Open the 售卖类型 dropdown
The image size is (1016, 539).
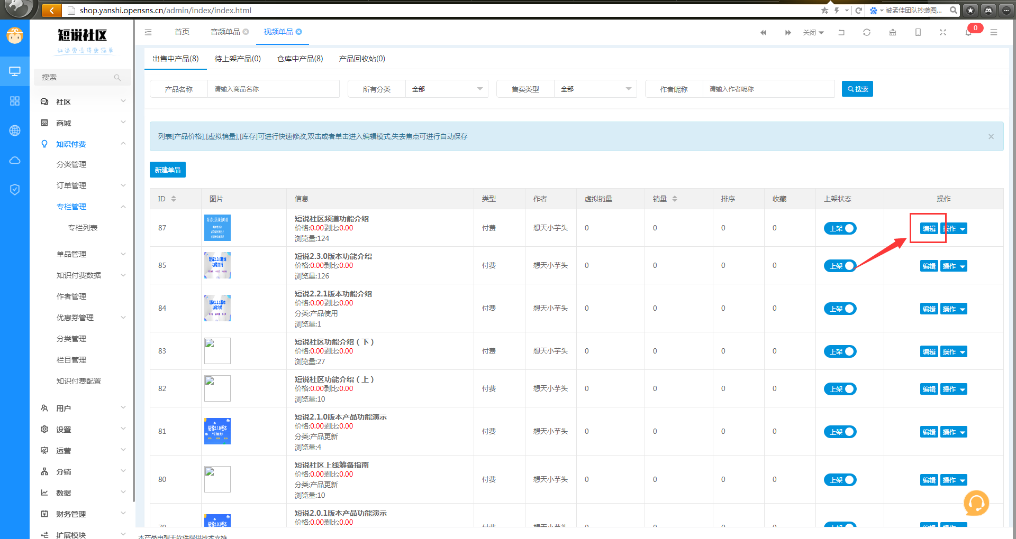point(595,89)
